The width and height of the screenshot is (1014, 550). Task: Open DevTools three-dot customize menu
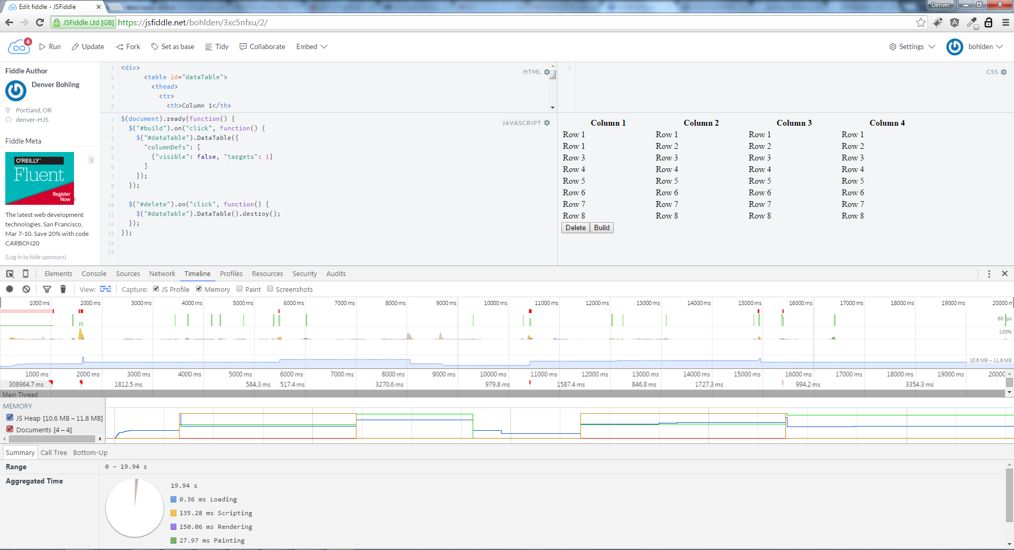click(x=989, y=273)
